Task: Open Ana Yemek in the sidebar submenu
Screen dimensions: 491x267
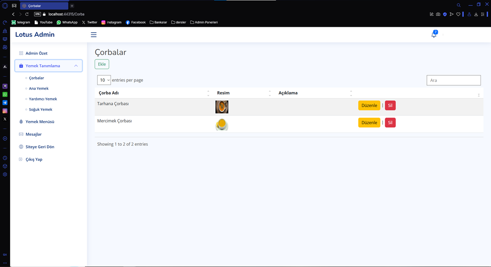Action: click(39, 89)
